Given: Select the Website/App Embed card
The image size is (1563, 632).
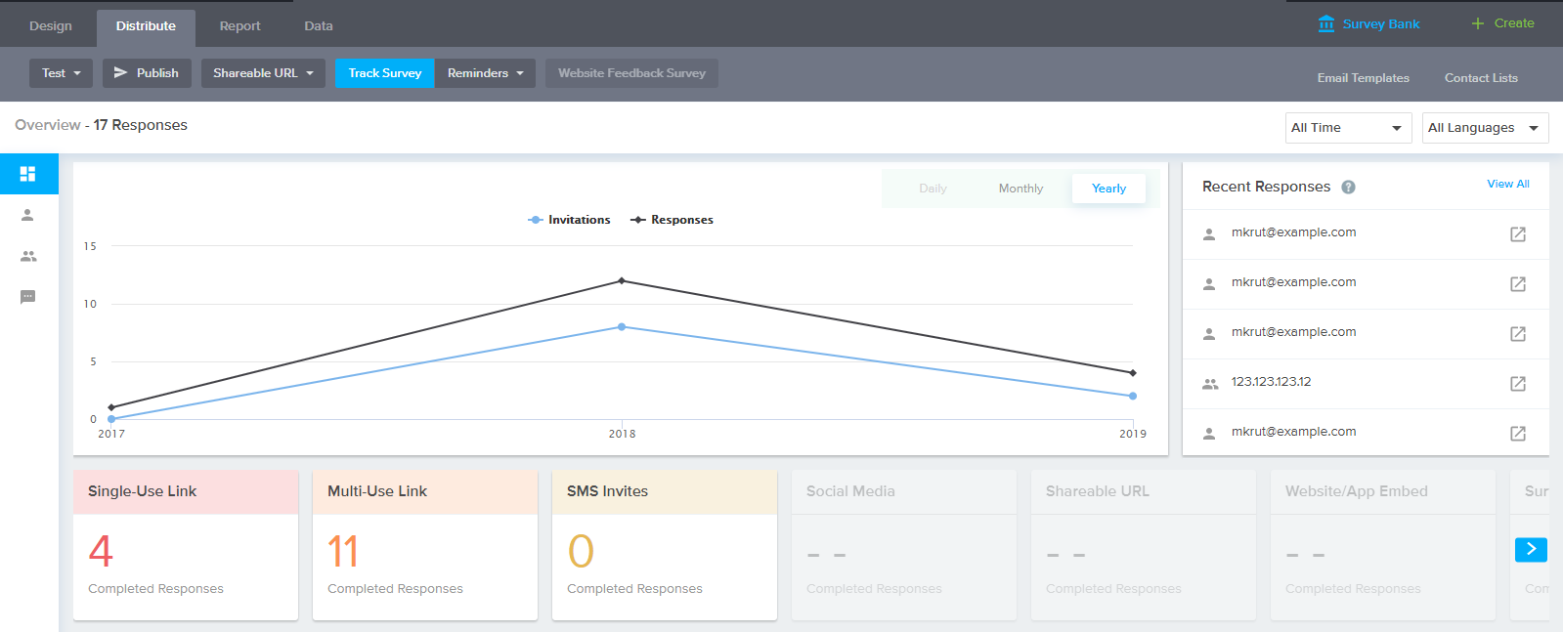Looking at the screenshot, I should (1383, 545).
